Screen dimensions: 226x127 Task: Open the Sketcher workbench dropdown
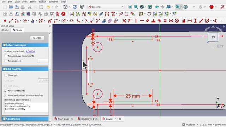tap(106, 7)
